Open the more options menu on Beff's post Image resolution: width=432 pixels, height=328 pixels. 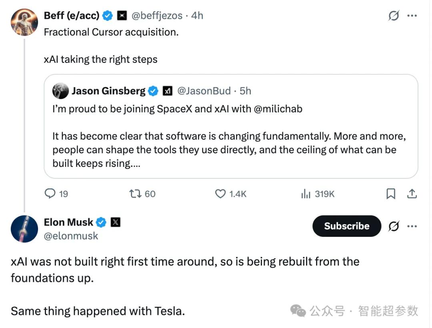click(x=412, y=16)
